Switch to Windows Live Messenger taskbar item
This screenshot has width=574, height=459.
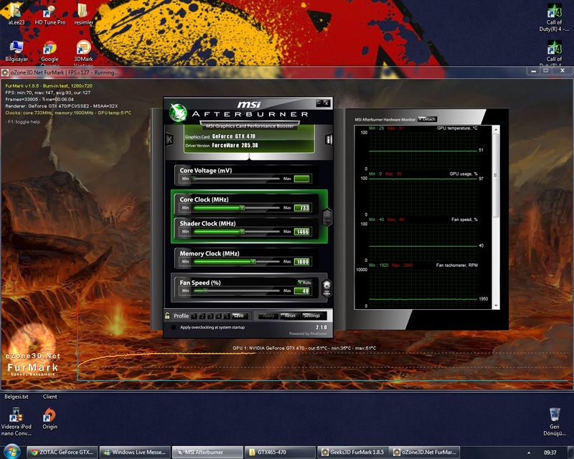[135, 452]
